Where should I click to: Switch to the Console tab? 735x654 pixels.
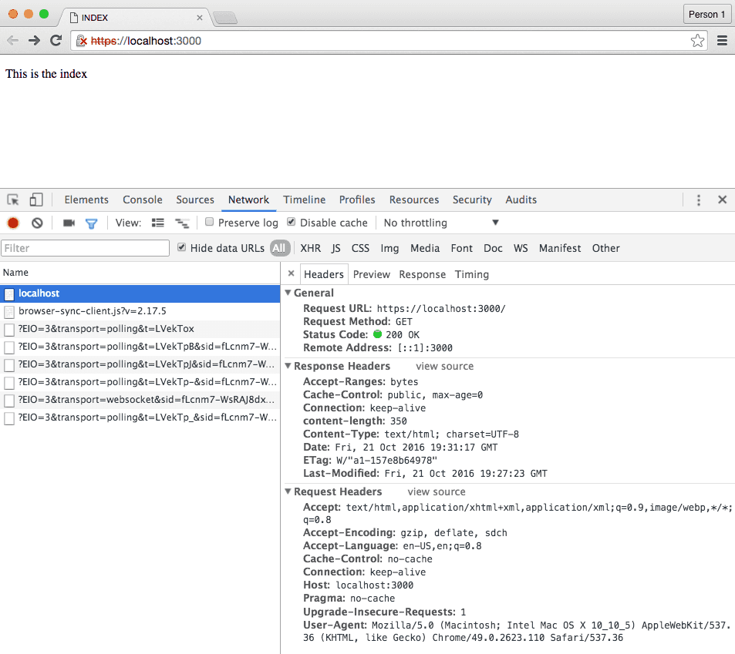click(x=143, y=200)
